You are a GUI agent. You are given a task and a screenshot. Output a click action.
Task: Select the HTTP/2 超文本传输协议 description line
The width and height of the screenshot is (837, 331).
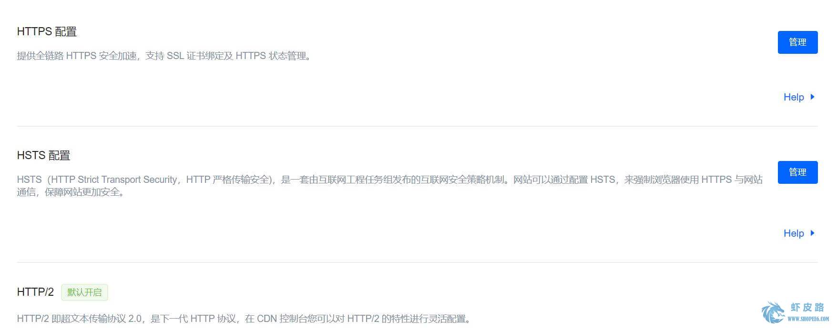[x=245, y=319]
